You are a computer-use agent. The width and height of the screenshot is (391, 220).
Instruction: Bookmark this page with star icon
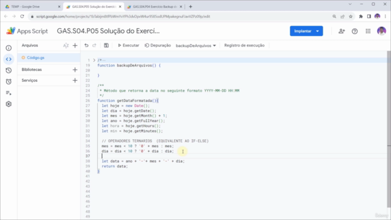[351, 16]
